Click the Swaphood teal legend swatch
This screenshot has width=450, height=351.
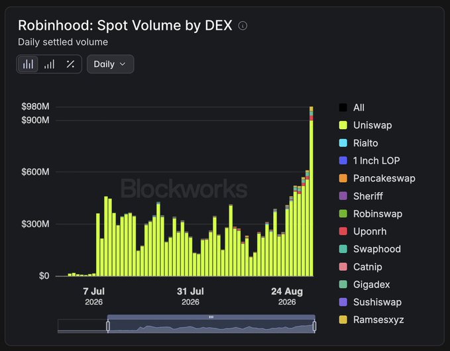(343, 249)
